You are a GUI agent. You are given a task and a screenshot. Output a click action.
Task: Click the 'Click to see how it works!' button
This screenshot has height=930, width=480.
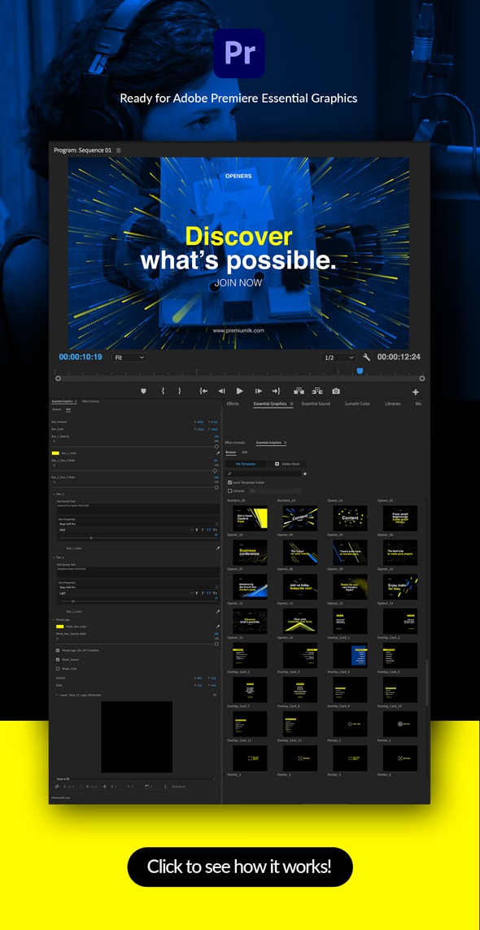click(240, 867)
